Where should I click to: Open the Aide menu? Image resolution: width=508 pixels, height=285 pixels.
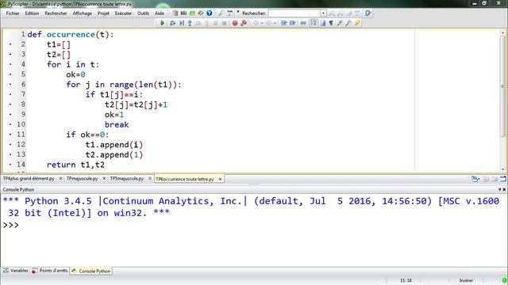click(160, 13)
